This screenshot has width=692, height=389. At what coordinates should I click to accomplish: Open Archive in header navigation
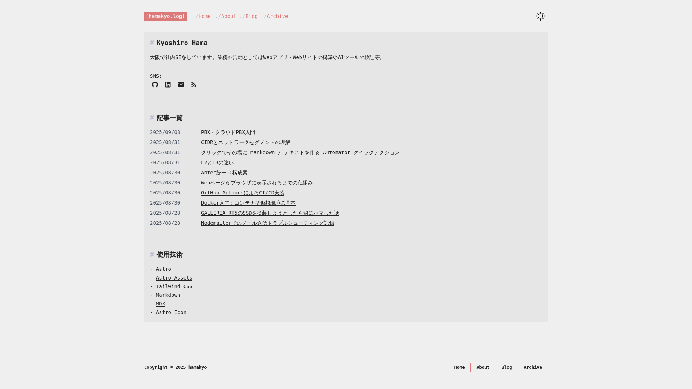[277, 16]
